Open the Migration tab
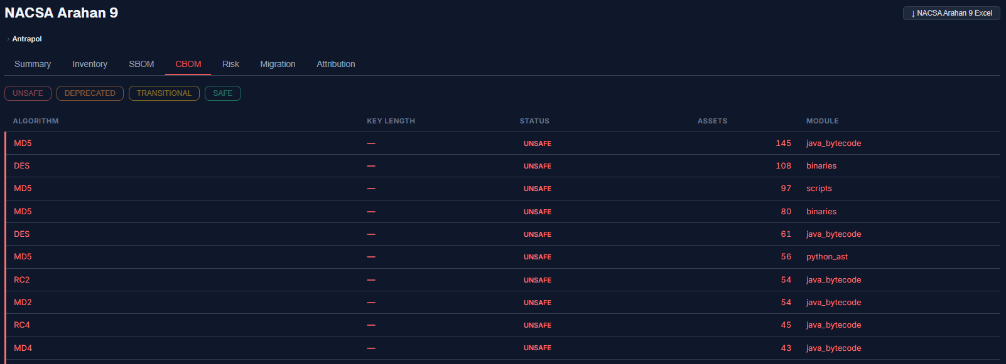 point(278,64)
